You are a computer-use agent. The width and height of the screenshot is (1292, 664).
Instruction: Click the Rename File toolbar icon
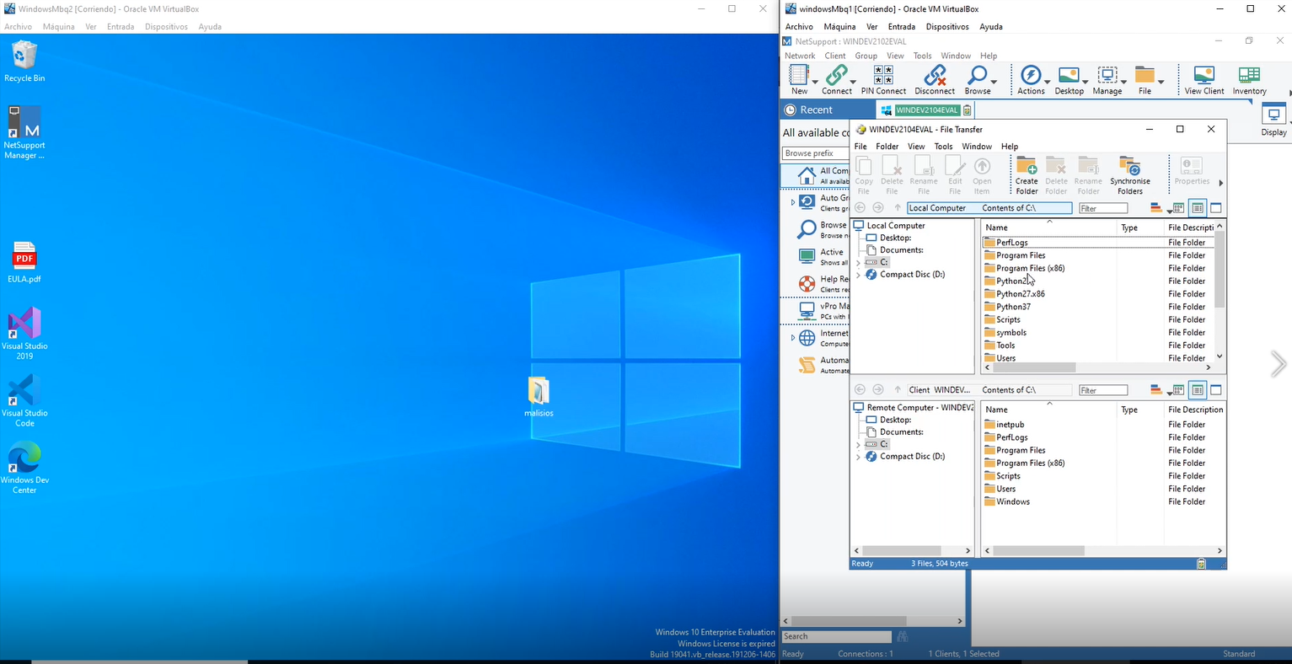924,174
